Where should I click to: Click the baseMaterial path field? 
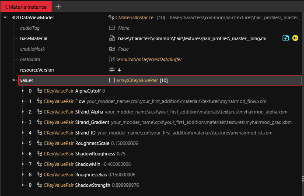tap(192, 38)
